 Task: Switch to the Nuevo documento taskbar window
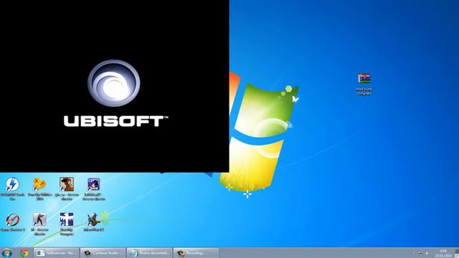pyautogui.click(x=150, y=253)
